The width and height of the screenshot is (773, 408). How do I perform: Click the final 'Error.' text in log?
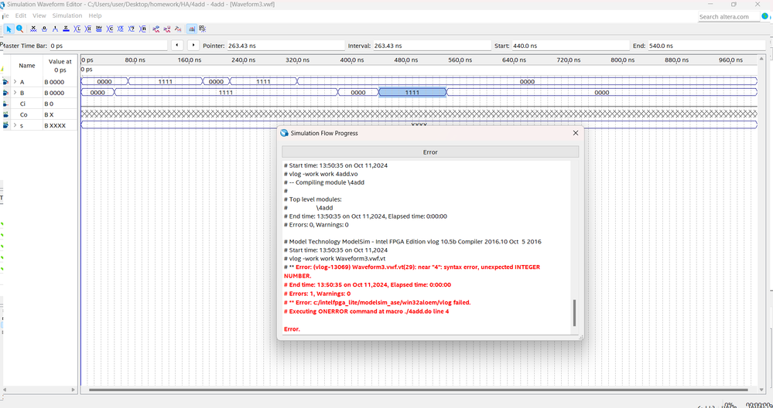(x=292, y=328)
